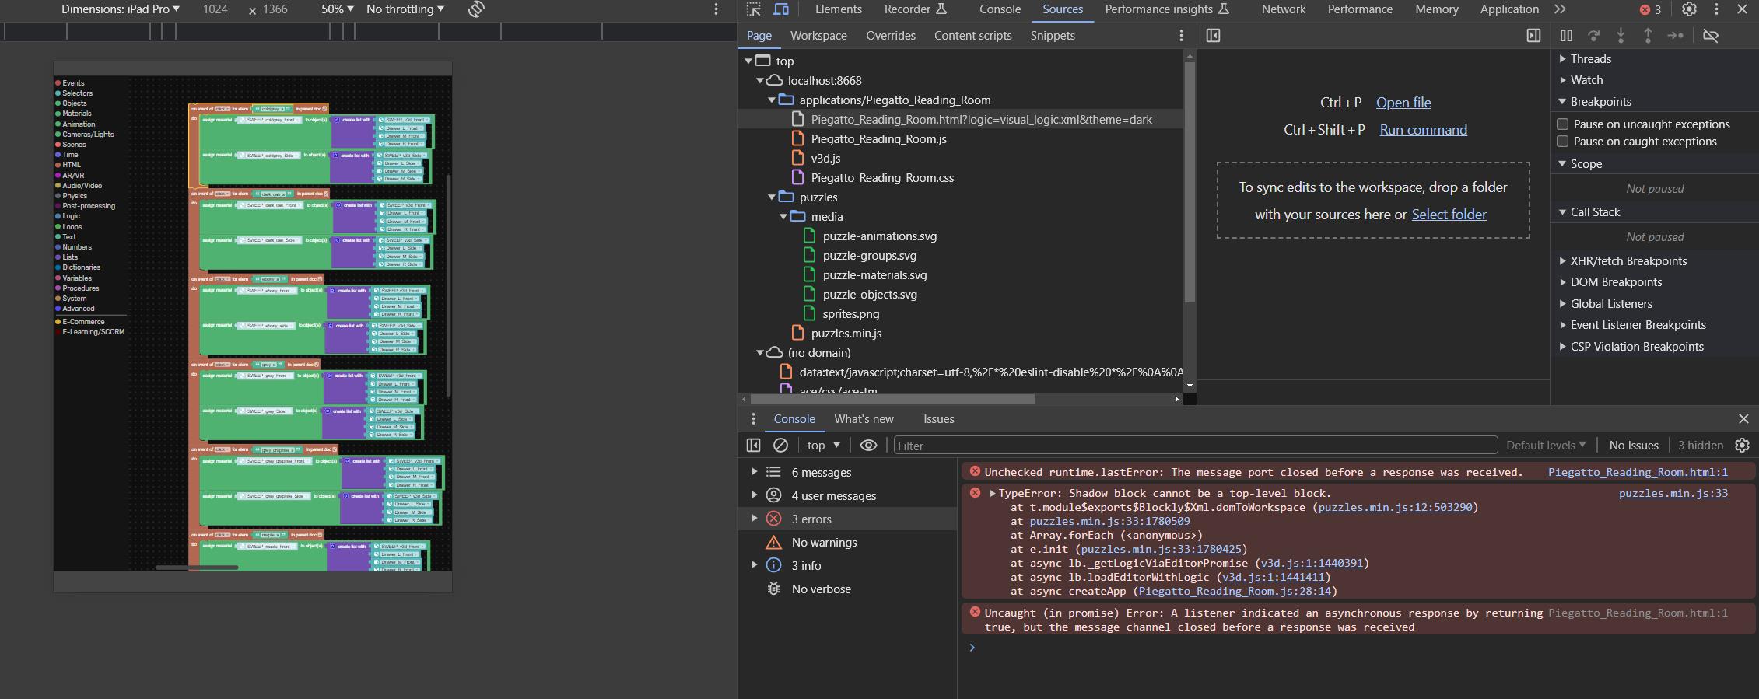Image resolution: width=1759 pixels, height=699 pixels.
Task: Open the Dimensions iPad Pro dropdown
Action: coord(121,9)
